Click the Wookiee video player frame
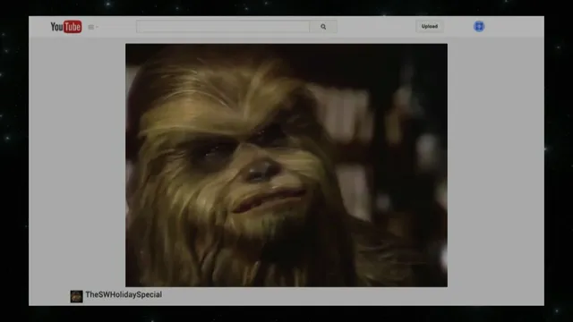The width and height of the screenshot is (573, 322). click(x=286, y=165)
